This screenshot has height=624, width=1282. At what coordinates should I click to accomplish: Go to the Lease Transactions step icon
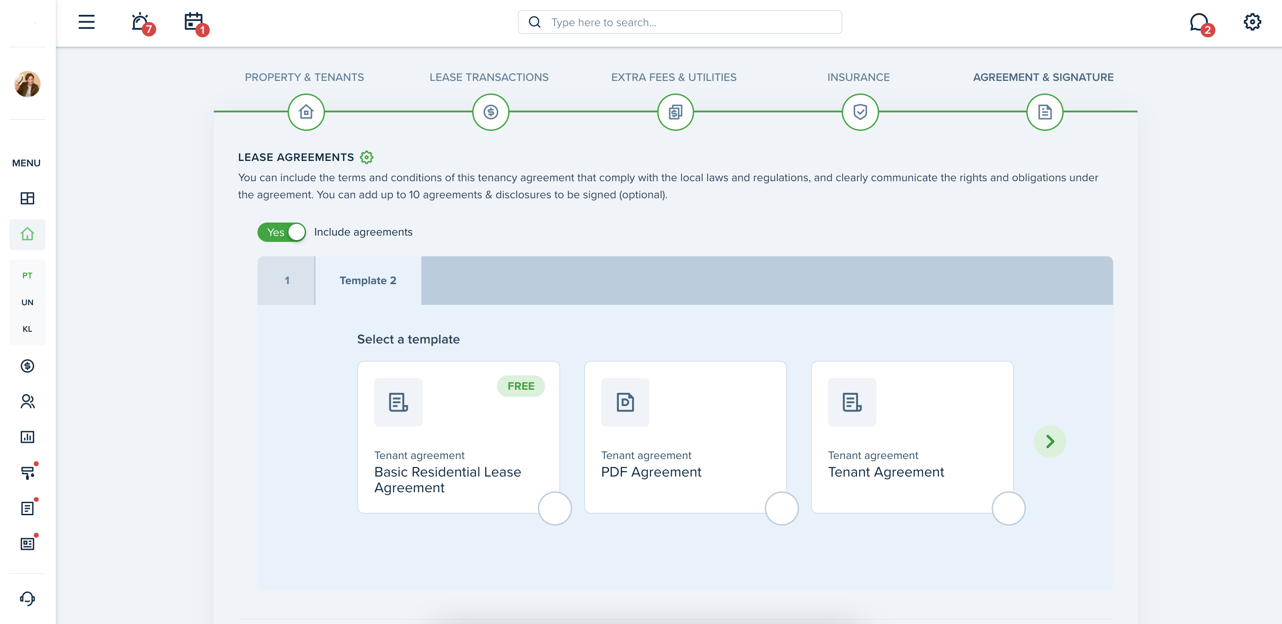[491, 112]
